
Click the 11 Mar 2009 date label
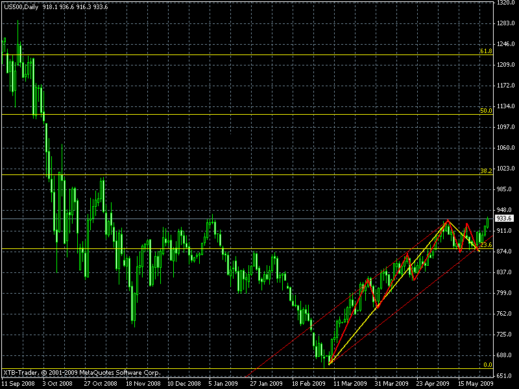click(x=350, y=384)
